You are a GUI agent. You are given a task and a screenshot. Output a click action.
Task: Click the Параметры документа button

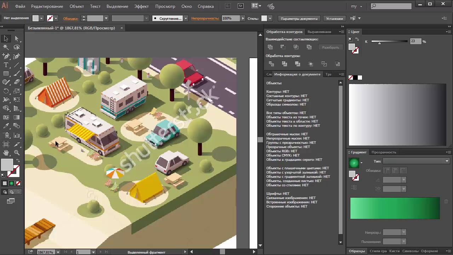click(x=299, y=18)
